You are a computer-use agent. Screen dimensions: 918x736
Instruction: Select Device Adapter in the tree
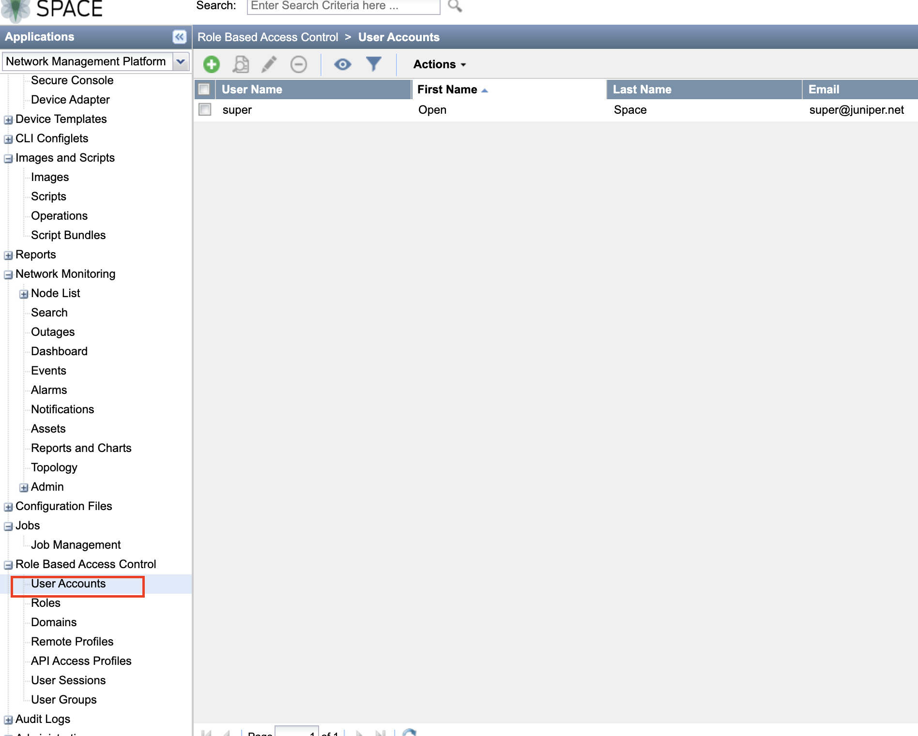(x=70, y=100)
